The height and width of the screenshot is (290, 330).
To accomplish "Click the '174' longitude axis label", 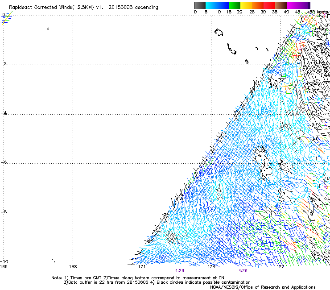I will [x=211, y=267].
